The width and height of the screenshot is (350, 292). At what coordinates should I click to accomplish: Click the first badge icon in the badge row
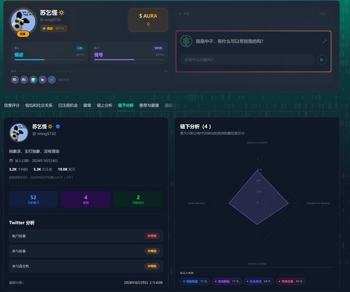15,80
